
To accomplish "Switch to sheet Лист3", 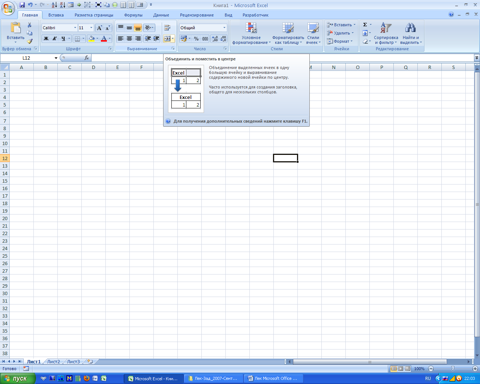I will (x=73, y=362).
